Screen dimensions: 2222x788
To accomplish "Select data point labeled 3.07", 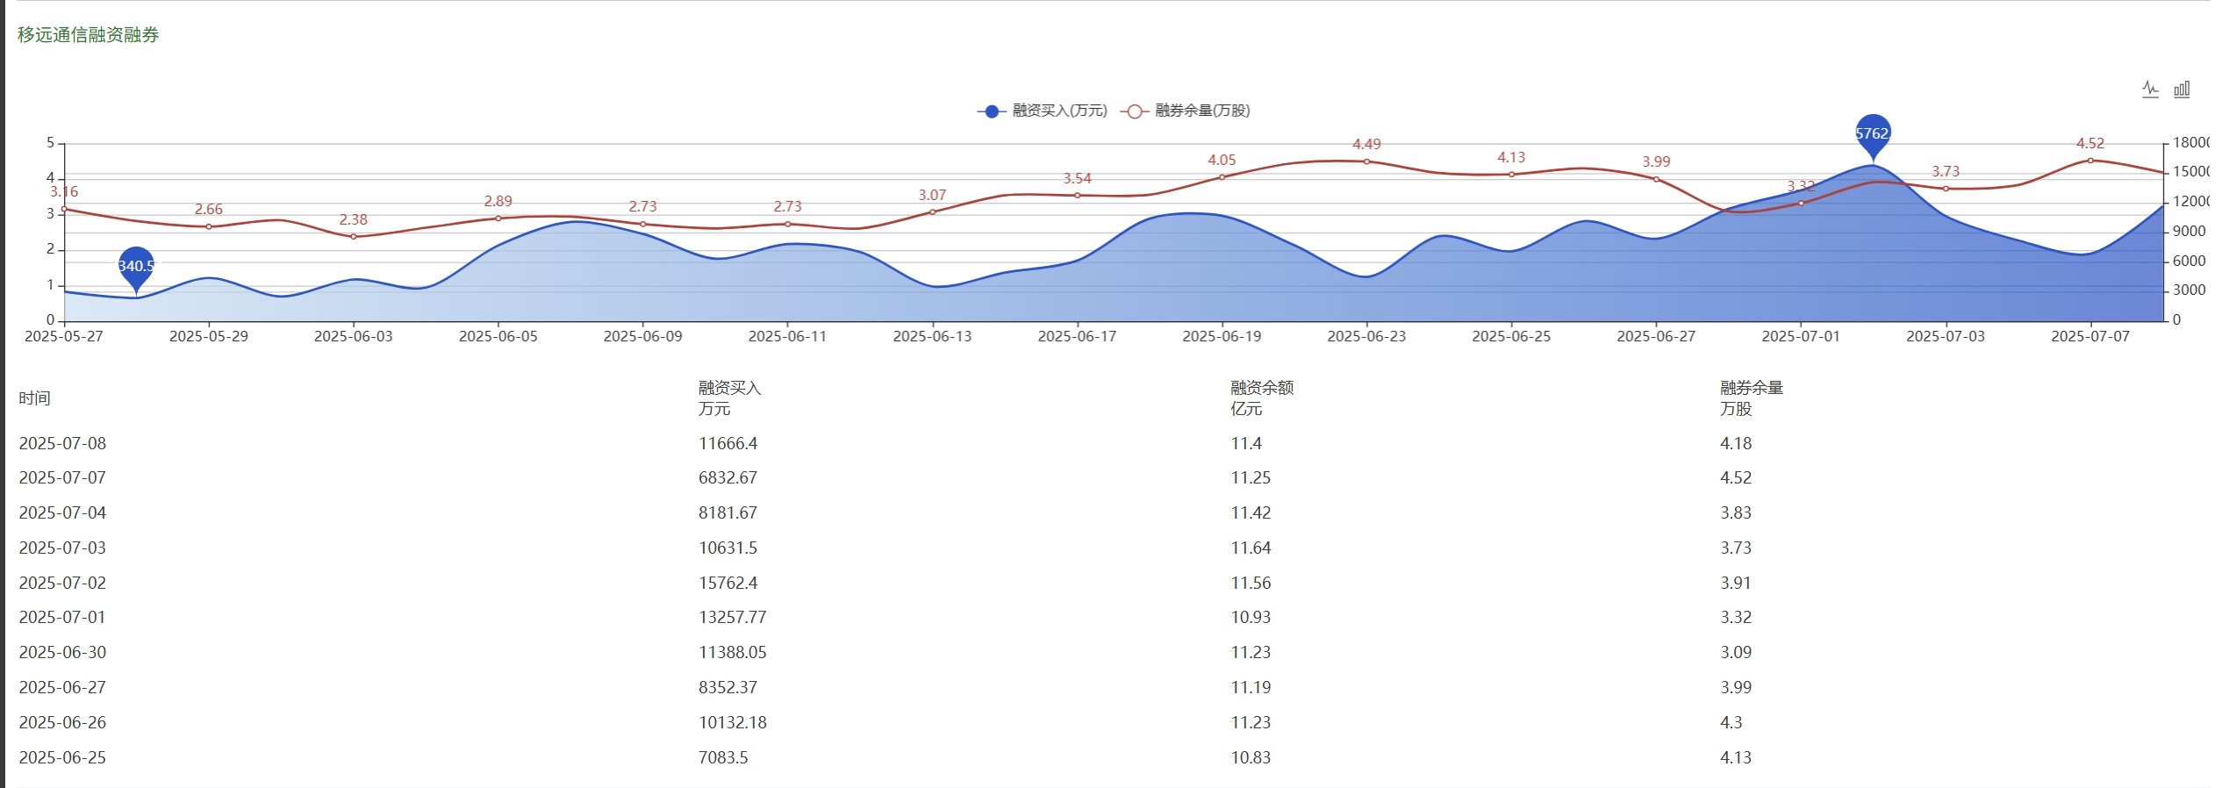I will point(933,212).
